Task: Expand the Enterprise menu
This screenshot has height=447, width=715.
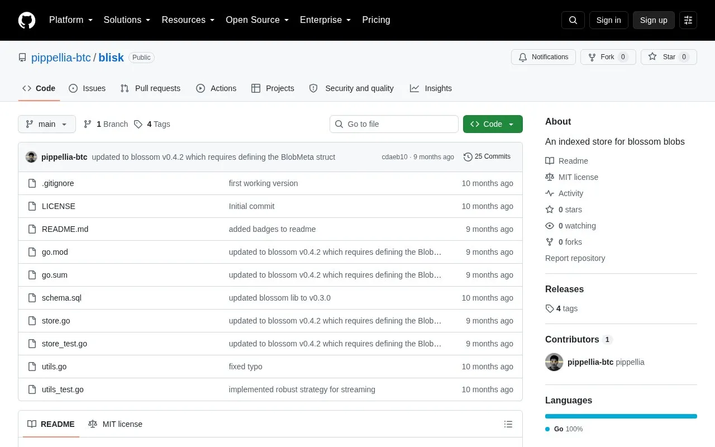Action: (x=326, y=20)
